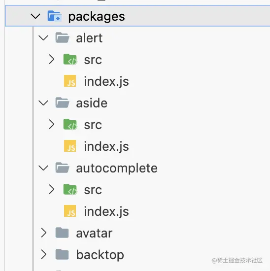
Task: Expand the avatar folder chevron
Action: pos(44,233)
